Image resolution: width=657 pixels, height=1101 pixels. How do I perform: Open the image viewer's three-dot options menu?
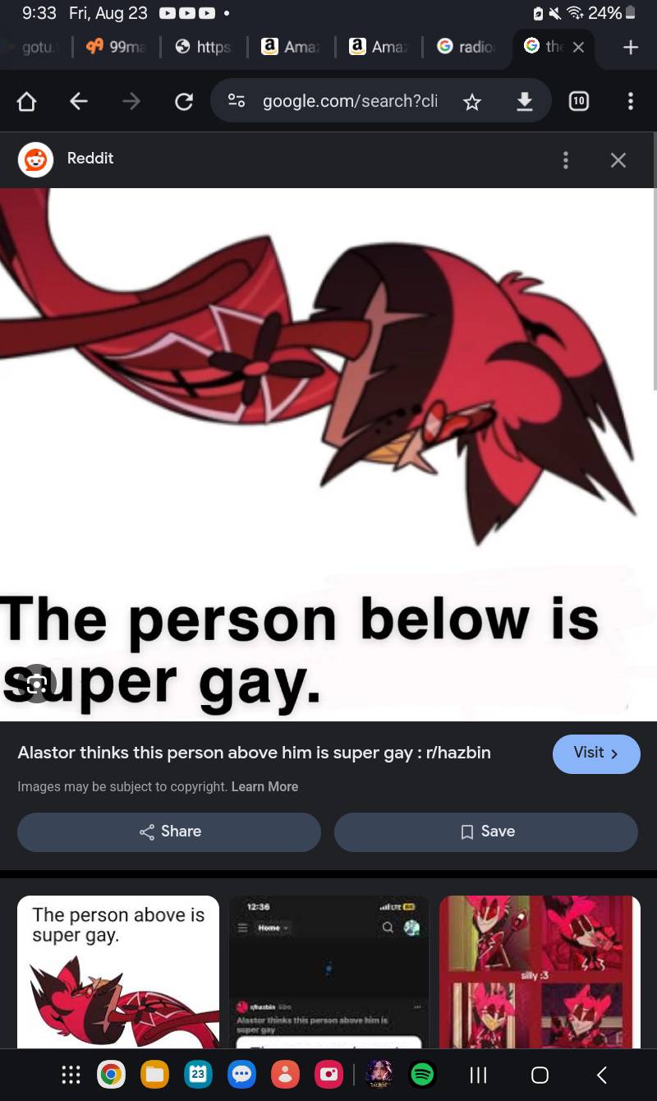(565, 160)
